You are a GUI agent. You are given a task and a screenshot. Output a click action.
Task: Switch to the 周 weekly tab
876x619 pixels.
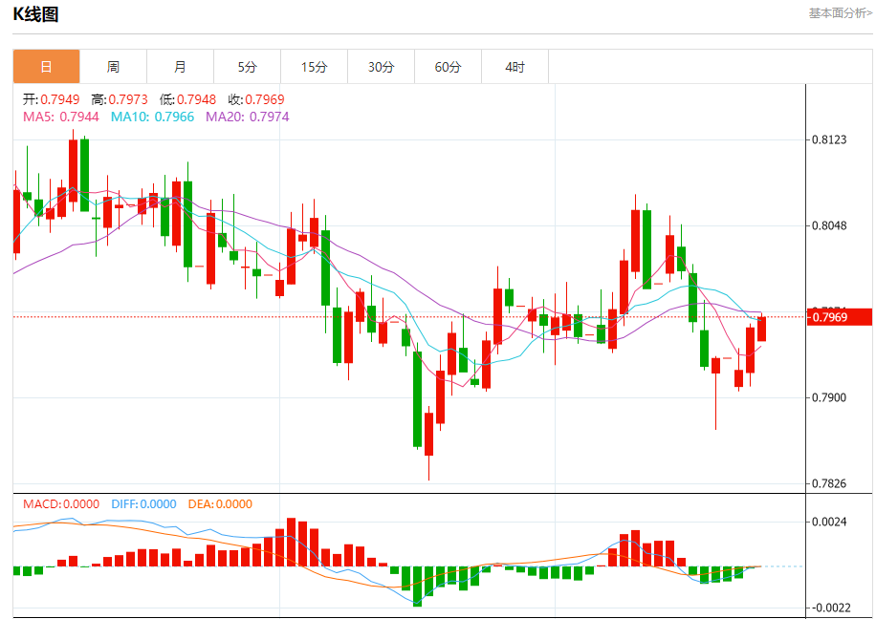pyautogui.click(x=113, y=67)
